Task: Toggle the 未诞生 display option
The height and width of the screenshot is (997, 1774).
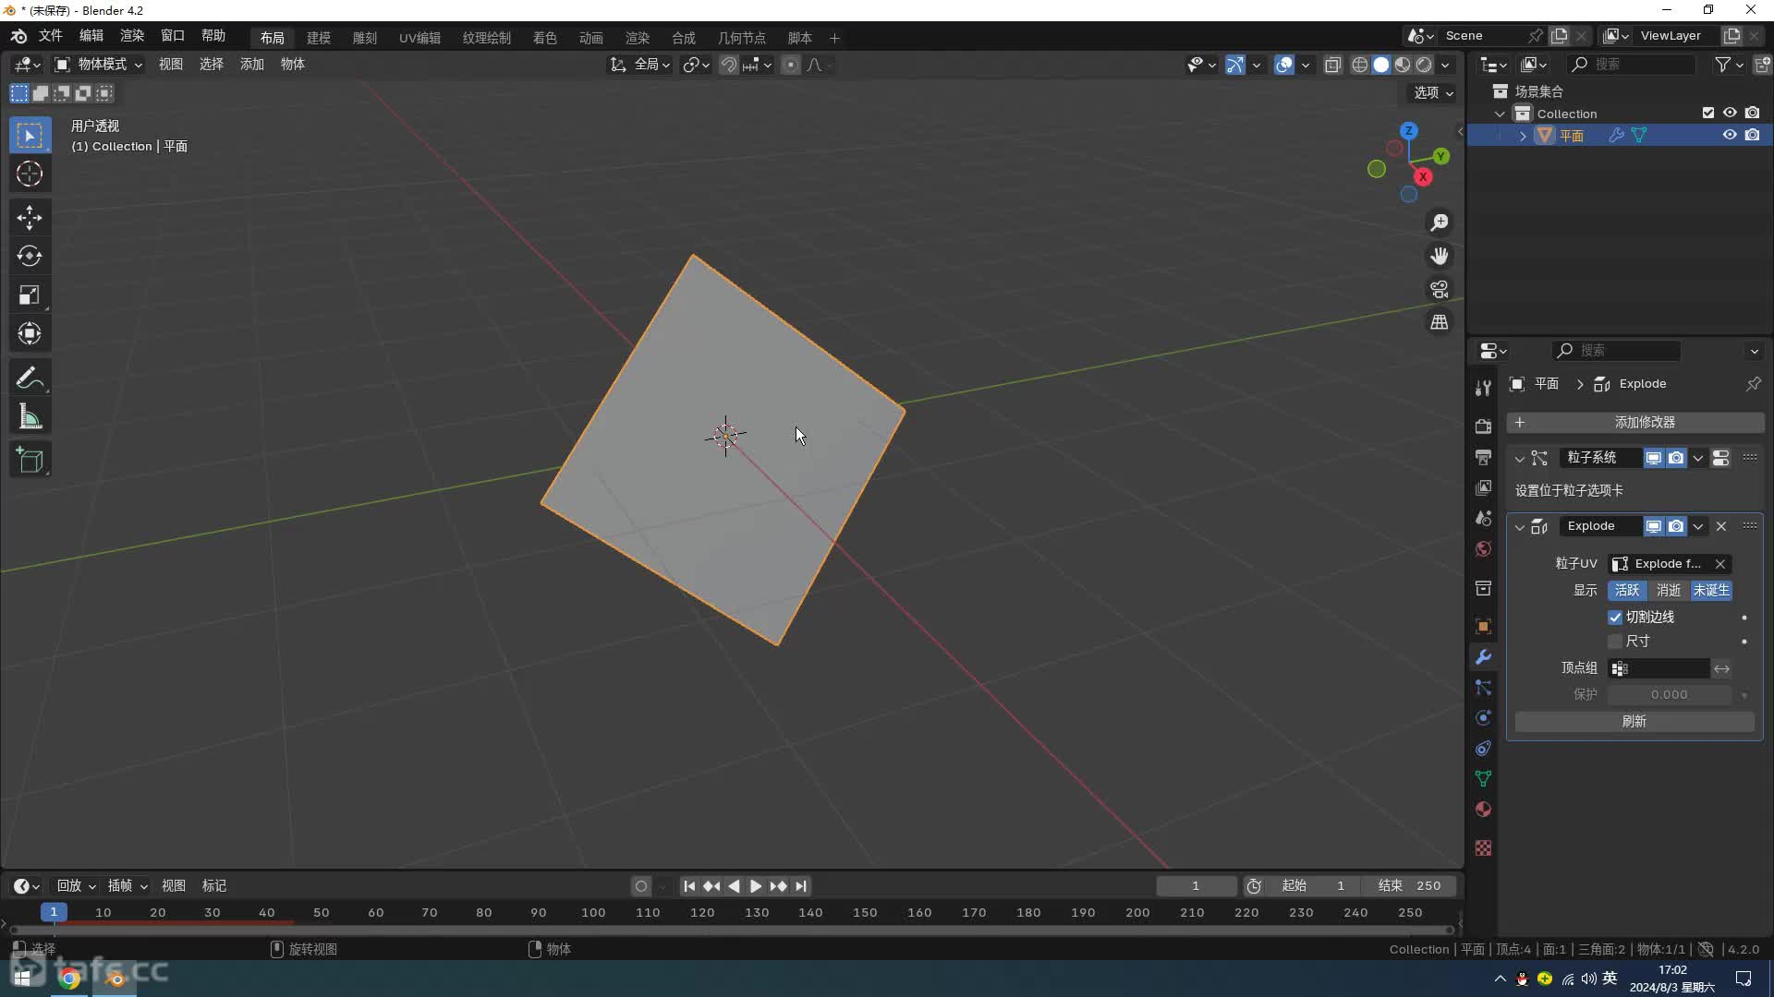Action: tap(1711, 590)
